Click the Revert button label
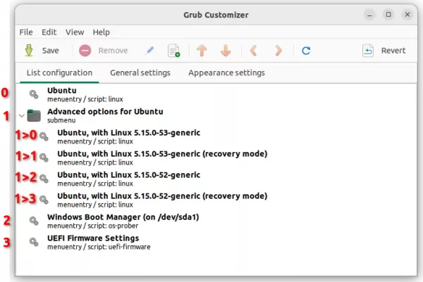This screenshot has height=282, width=423. pos(393,51)
